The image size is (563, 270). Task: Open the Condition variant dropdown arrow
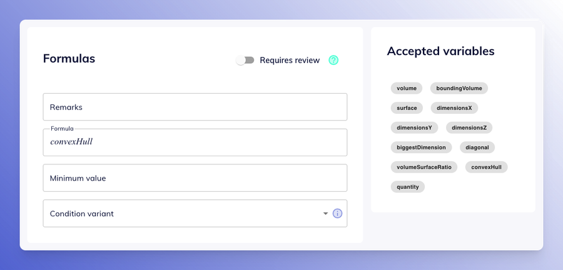[x=325, y=213]
